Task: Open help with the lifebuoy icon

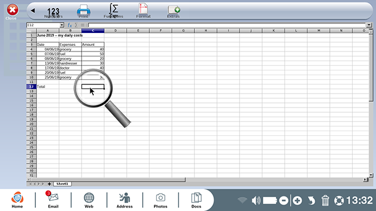Action: pyautogui.click(x=339, y=201)
